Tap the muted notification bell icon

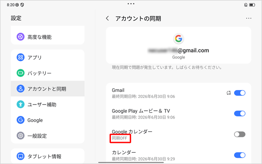pos(245,5)
